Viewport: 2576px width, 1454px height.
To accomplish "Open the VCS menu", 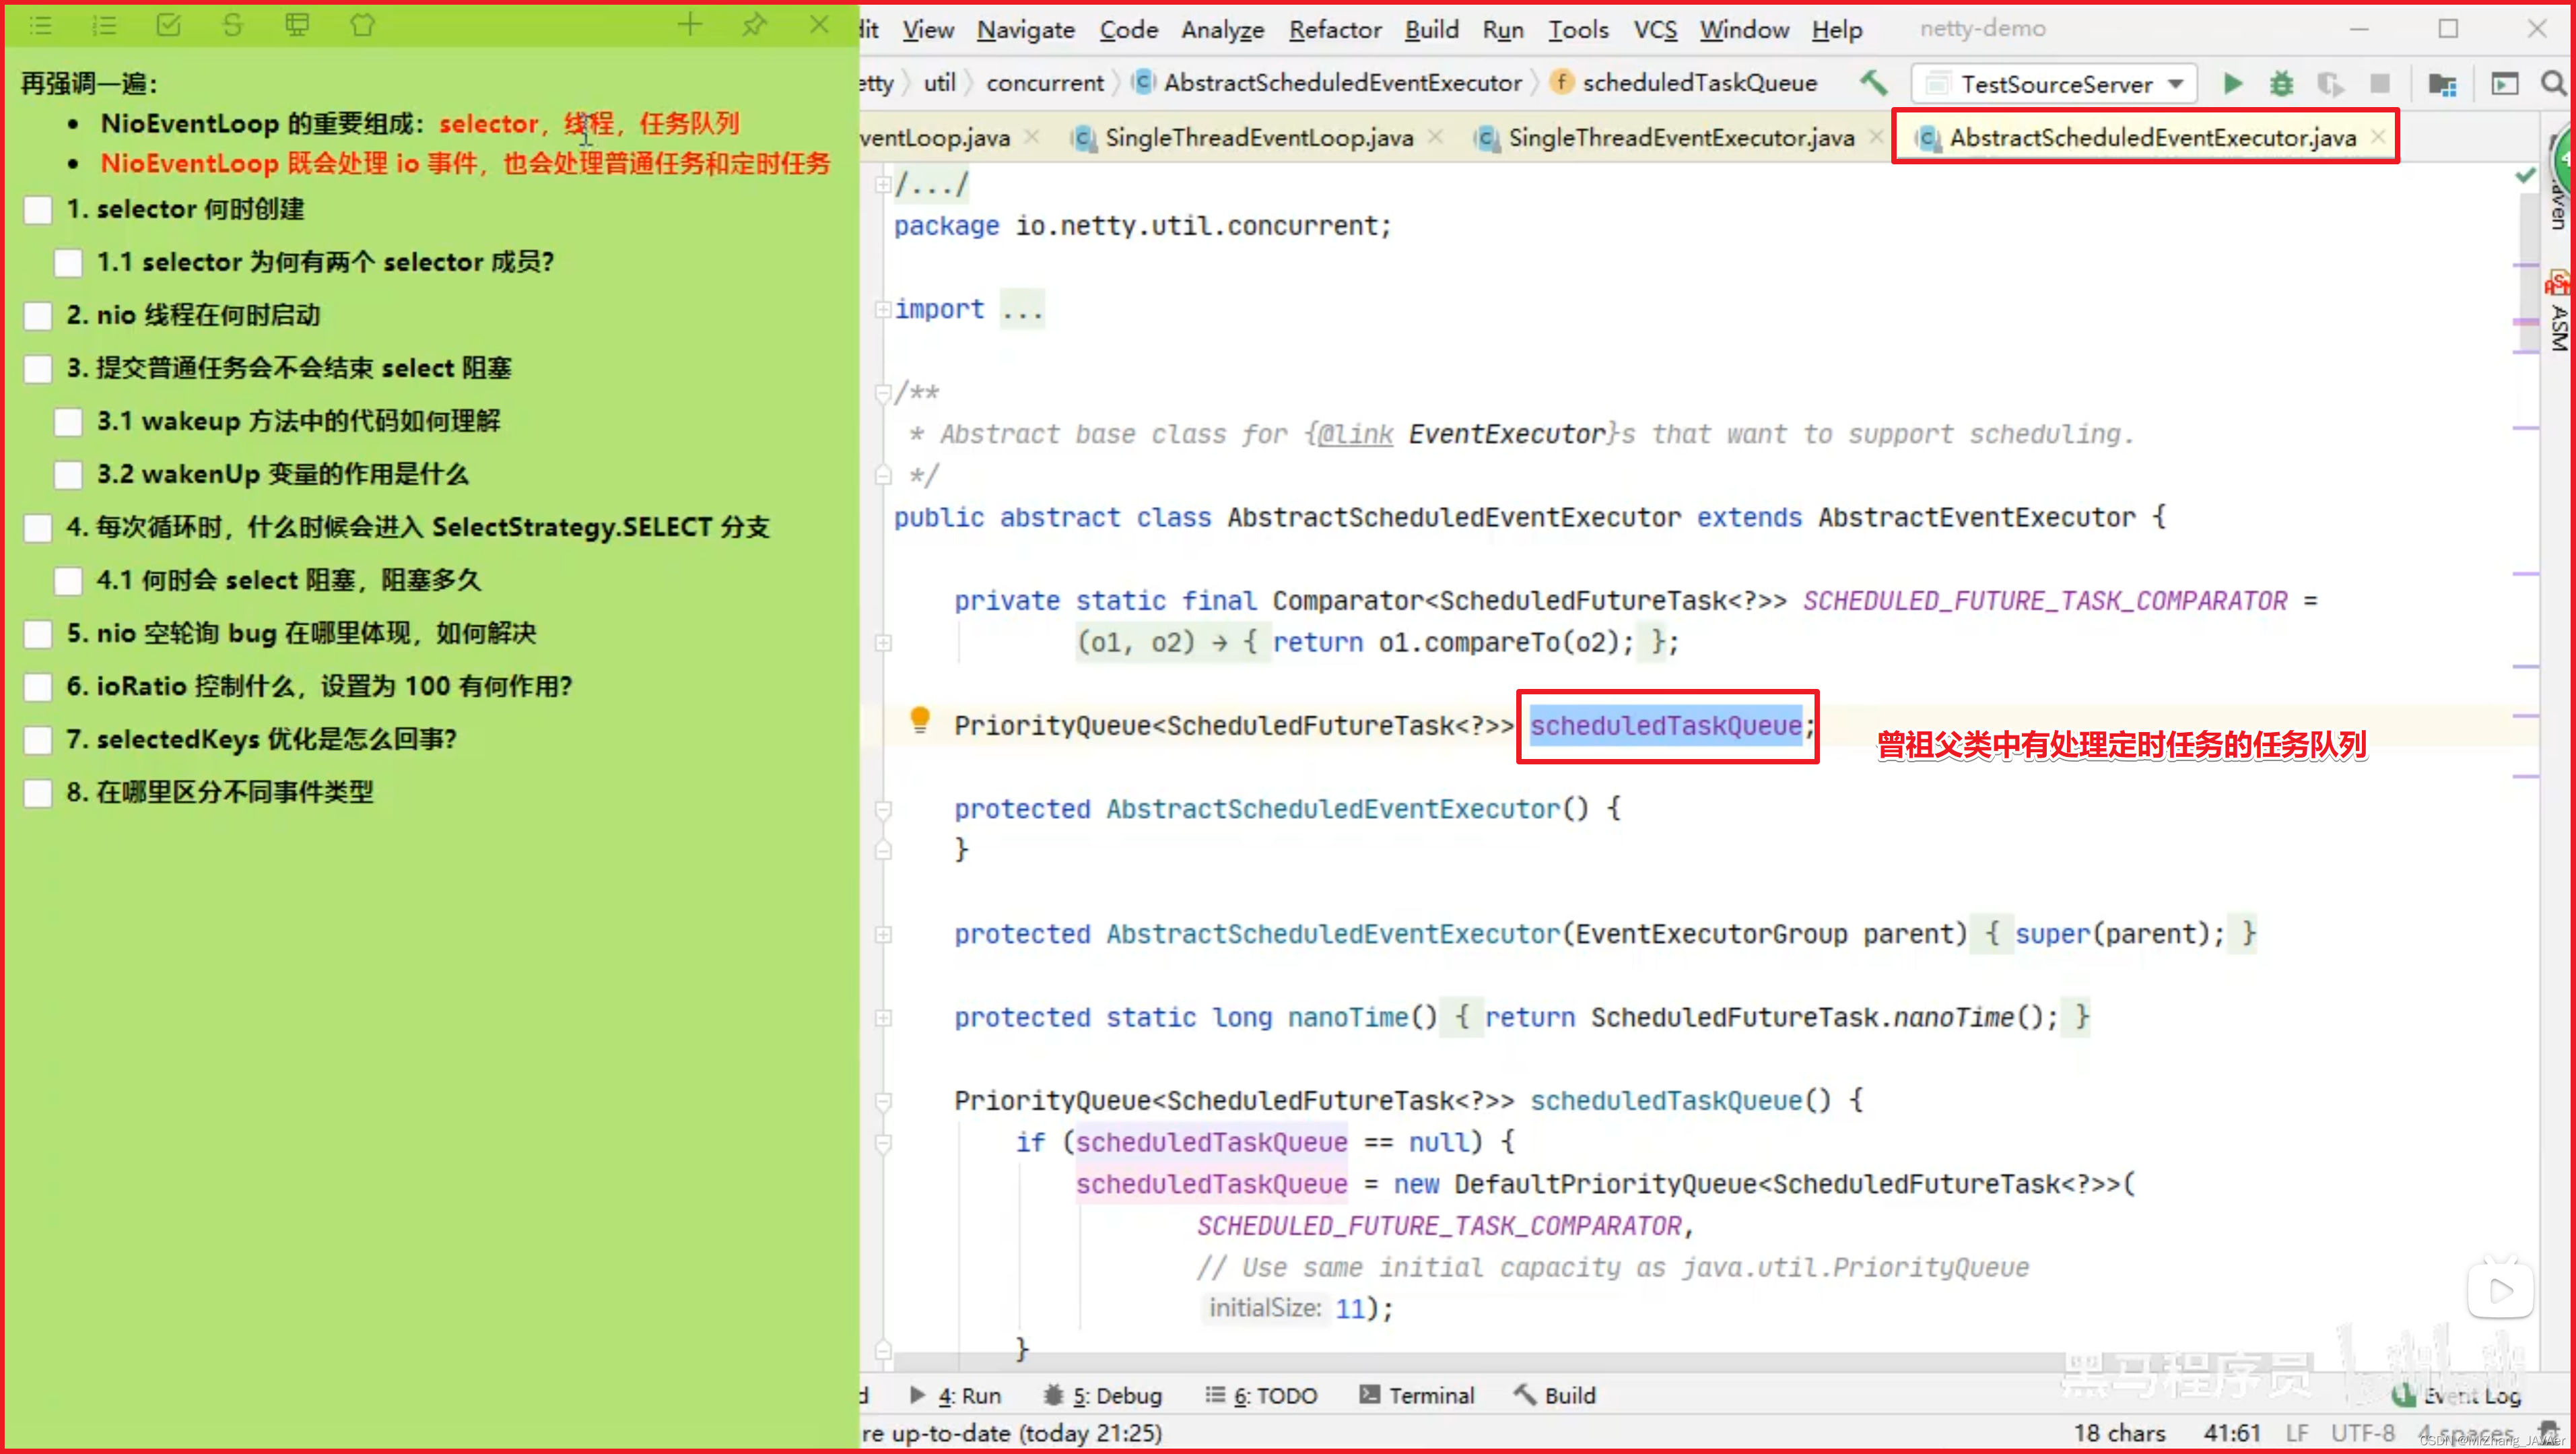I will [1655, 30].
